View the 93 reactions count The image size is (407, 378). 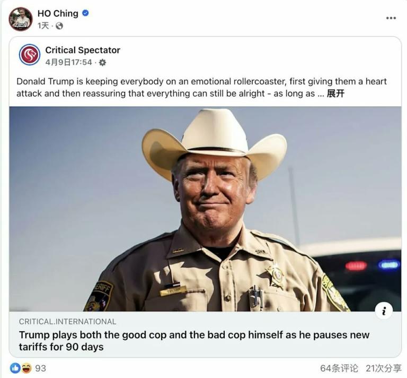point(41,368)
